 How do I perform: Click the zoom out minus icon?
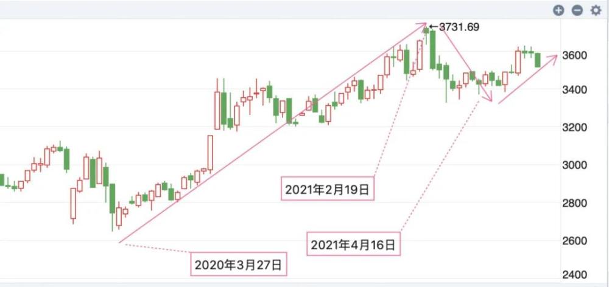click(577, 10)
